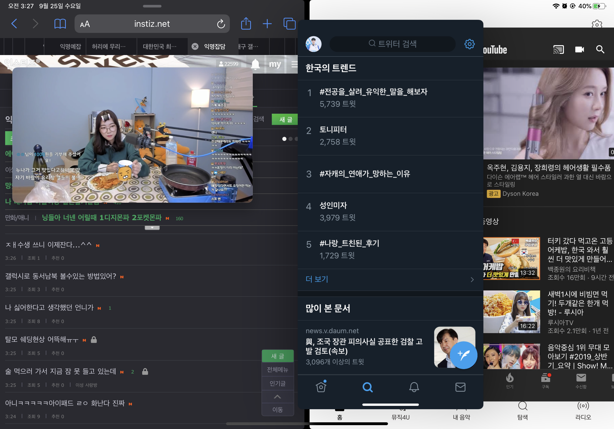Image resolution: width=614 pixels, height=429 pixels.
Task: Collapse the floating menu with the up chevron
Action: pos(277,397)
